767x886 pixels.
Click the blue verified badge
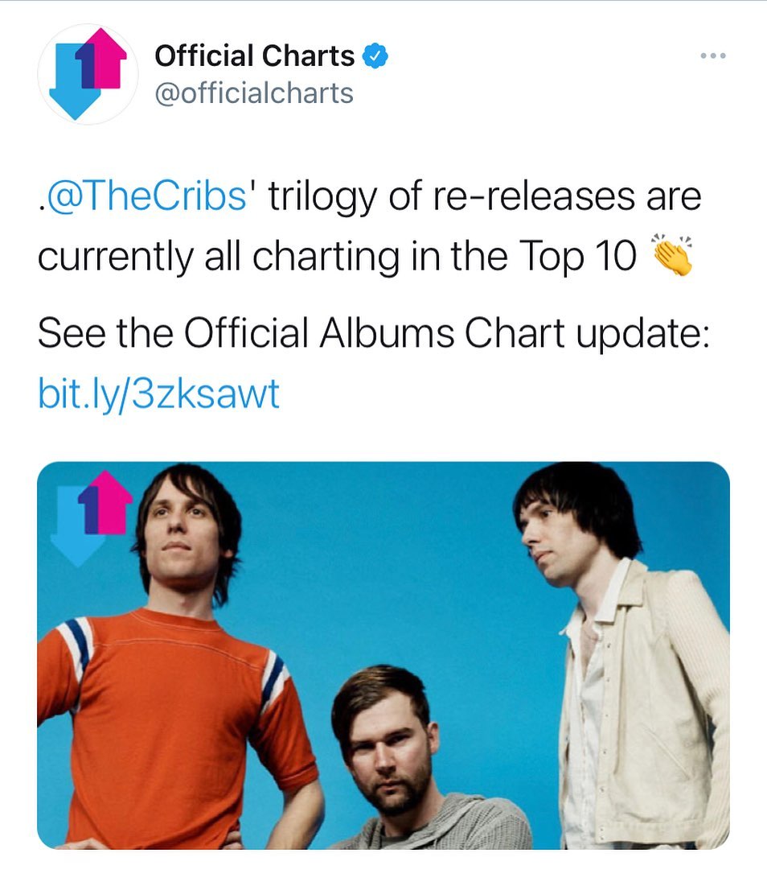pyautogui.click(x=377, y=56)
